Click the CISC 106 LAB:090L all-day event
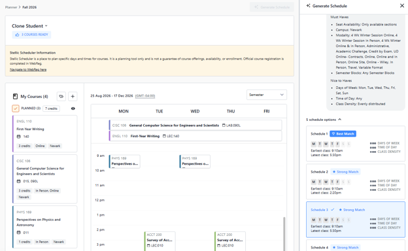The image size is (408, 251). tap(195, 125)
